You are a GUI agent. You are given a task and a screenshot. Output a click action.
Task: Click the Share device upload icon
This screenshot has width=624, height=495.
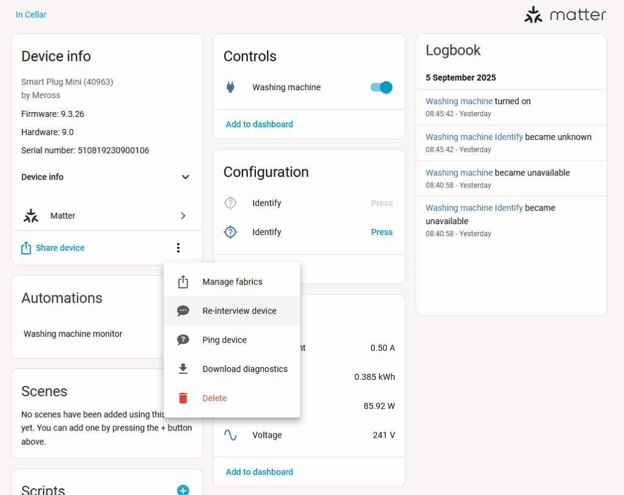click(x=26, y=248)
